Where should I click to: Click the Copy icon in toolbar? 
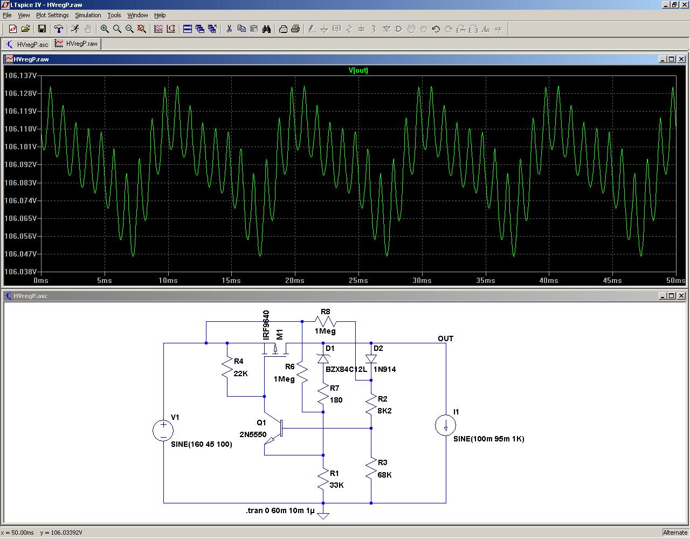pos(241,29)
